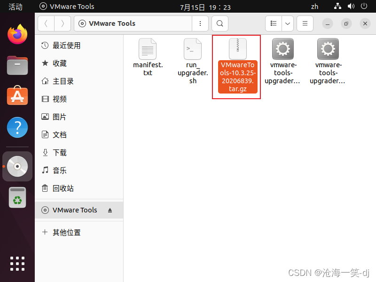376x282 pixels.
Task: Open the power status menu
Action: (x=364, y=7)
